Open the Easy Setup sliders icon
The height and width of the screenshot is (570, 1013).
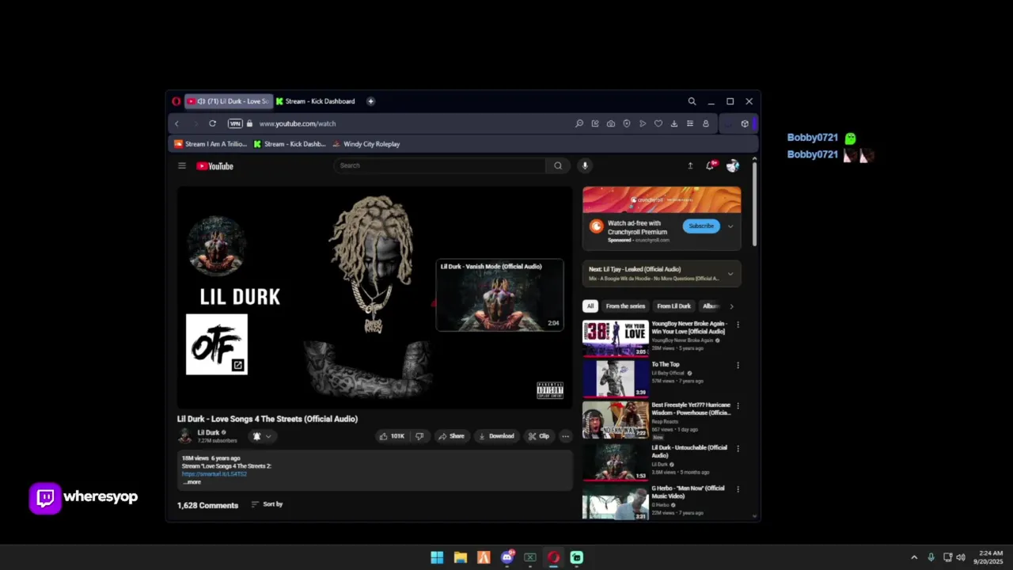click(x=689, y=123)
